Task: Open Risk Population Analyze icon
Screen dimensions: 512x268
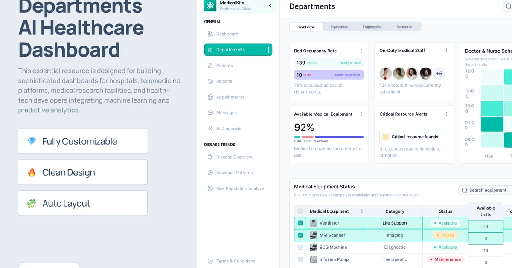Action: click(210, 188)
